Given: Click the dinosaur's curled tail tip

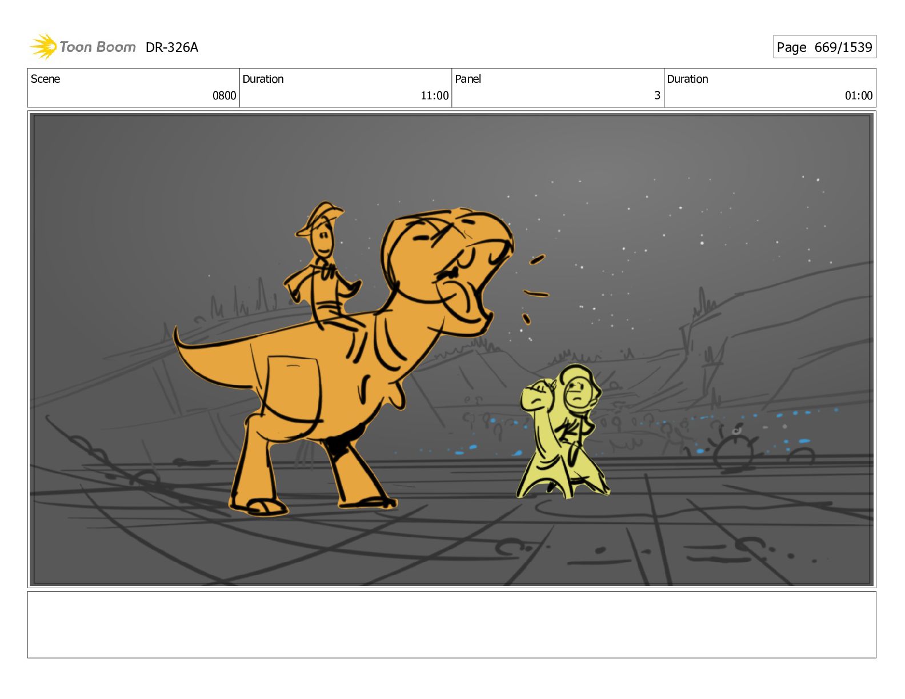Looking at the screenshot, I should [x=178, y=337].
